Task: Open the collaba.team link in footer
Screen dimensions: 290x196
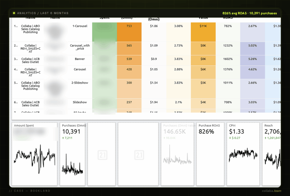Action: click(272, 191)
